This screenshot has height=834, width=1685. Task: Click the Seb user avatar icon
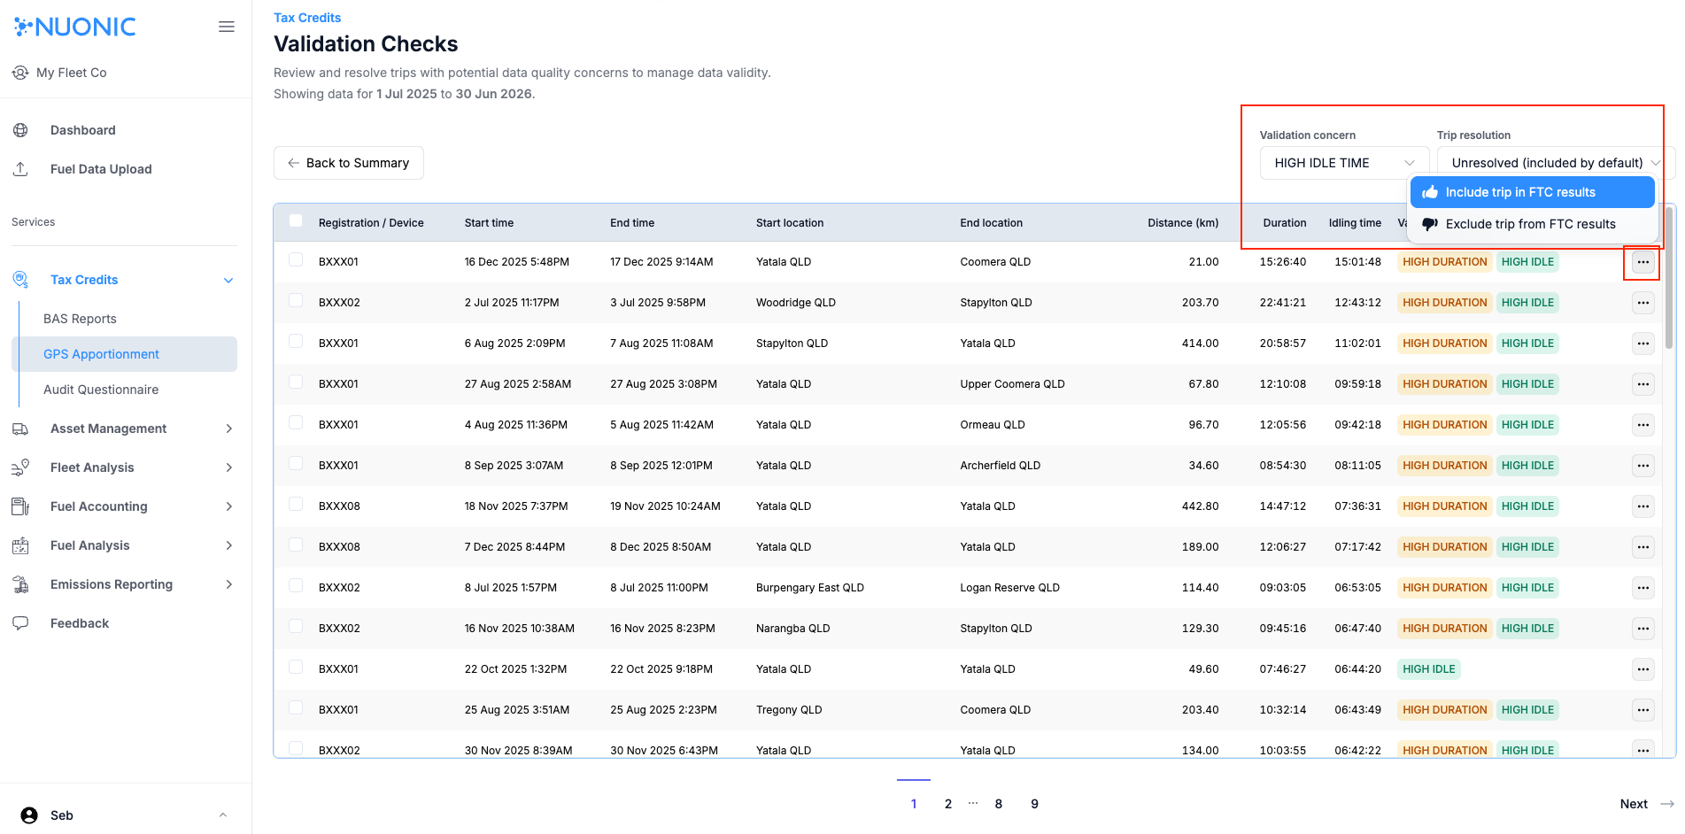point(29,815)
